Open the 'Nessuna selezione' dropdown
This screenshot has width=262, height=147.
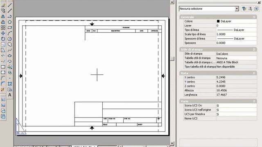point(209,9)
